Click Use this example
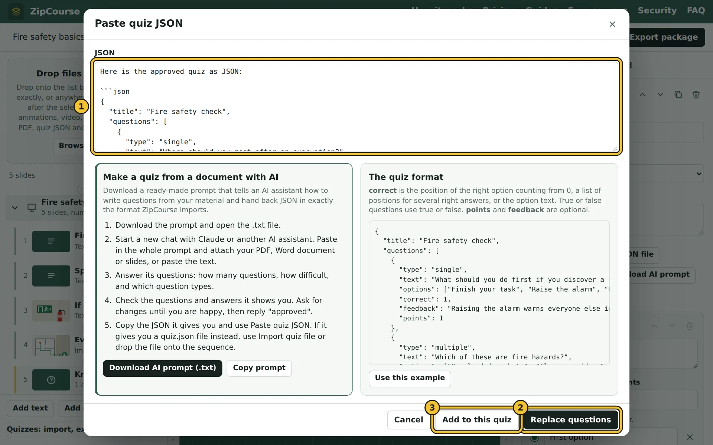The width and height of the screenshot is (713, 445). [410, 379]
